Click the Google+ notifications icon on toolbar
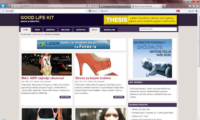The width and height of the screenshot is (200, 120). pos(178,11)
